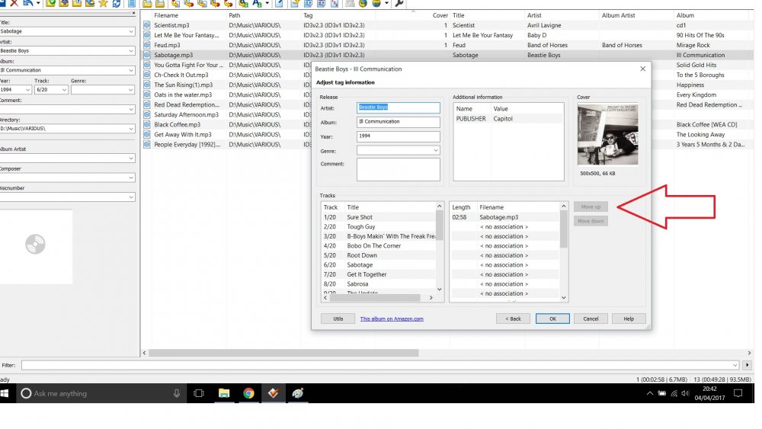Click the Task View taskbar icon
762x429 pixels.
pyautogui.click(x=198, y=393)
